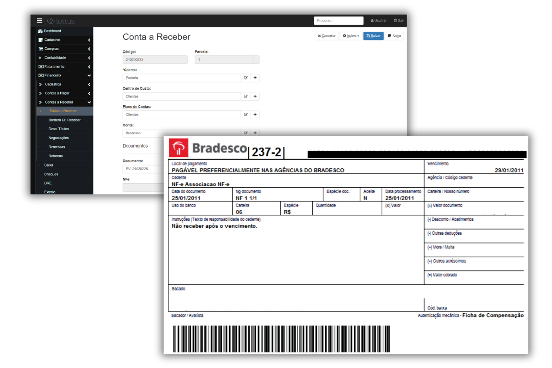Screen dimensions: 552x368
Task: Click the Espécie value R$
Action: 288,212
